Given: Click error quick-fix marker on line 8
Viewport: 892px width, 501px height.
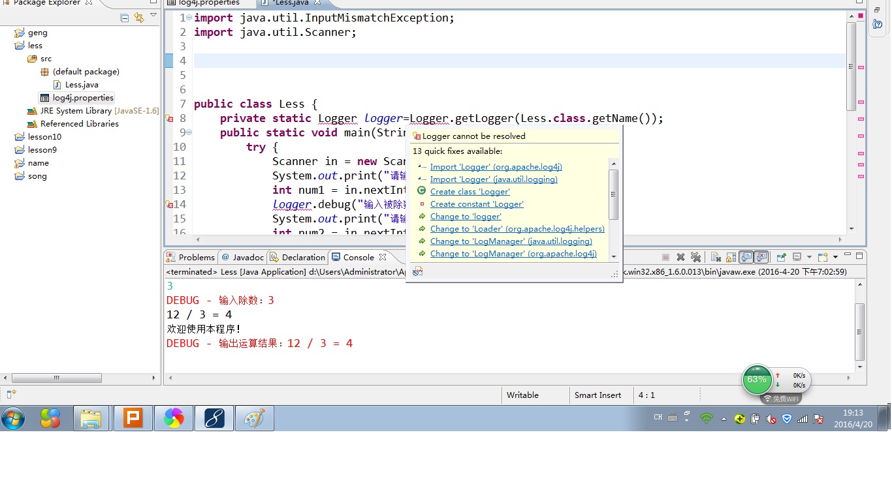Looking at the screenshot, I should tap(168, 119).
